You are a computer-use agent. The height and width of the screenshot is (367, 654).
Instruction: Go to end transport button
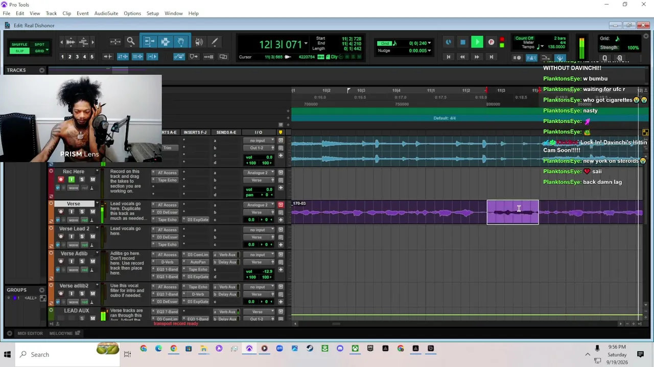coord(492,57)
